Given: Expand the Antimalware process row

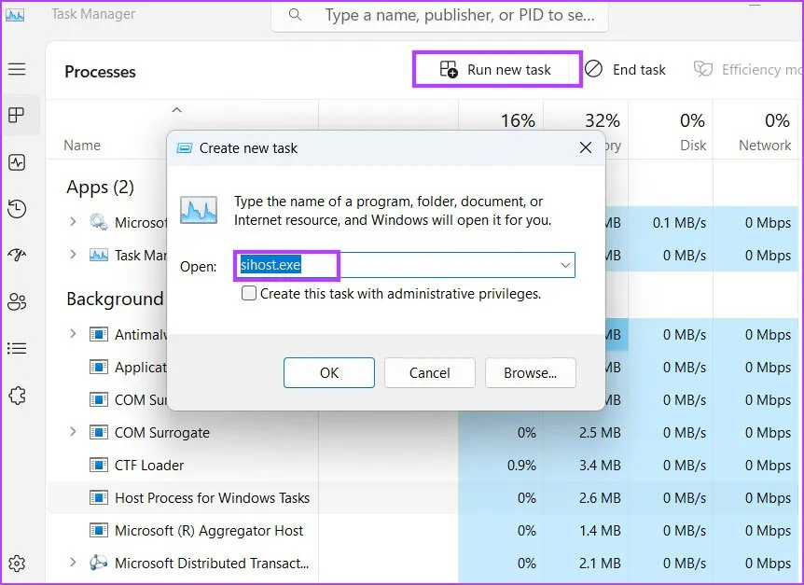Looking at the screenshot, I should coord(73,335).
